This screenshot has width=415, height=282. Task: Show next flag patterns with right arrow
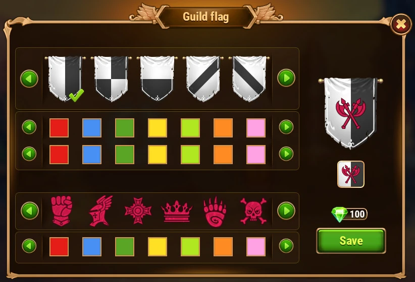(286, 78)
